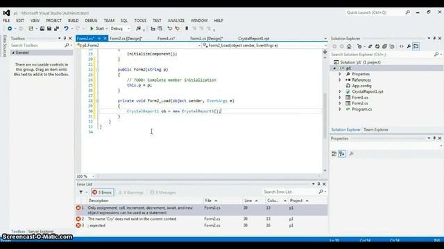
Task: Open the Server Explorer tab
Action: click(41, 232)
